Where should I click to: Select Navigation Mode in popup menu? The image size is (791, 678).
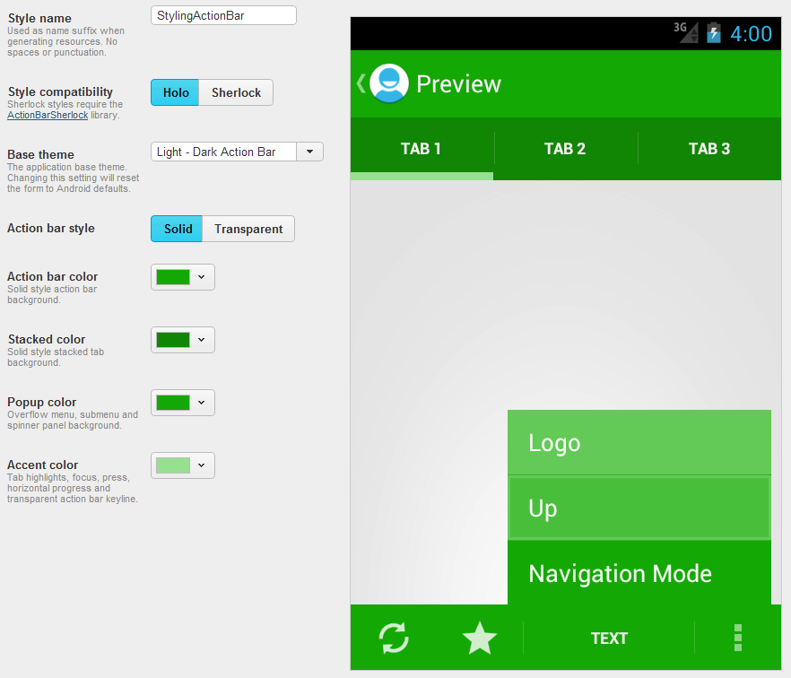pyautogui.click(x=639, y=572)
